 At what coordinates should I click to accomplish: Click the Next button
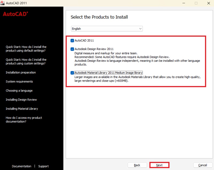(x=159, y=165)
